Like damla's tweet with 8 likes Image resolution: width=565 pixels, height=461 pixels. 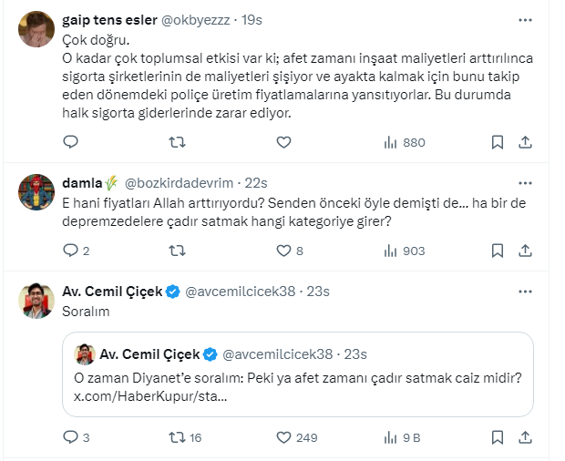click(283, 251)
